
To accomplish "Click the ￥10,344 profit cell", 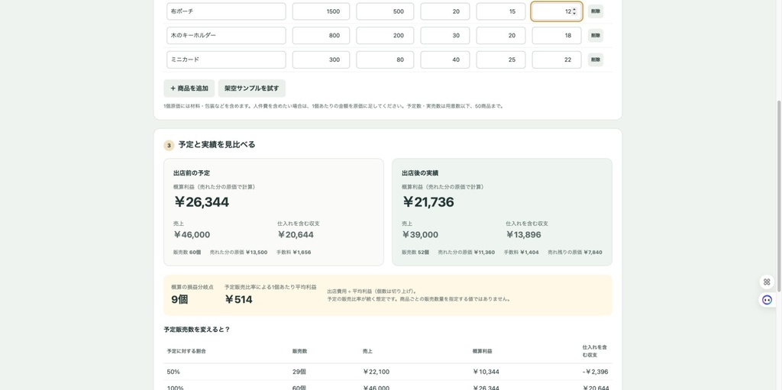I will point(486,372).
